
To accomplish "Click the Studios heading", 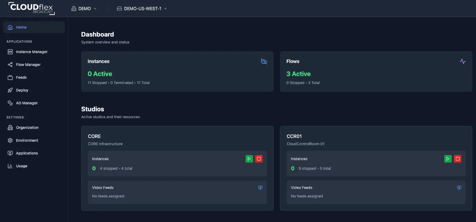I will click(92, 109).
